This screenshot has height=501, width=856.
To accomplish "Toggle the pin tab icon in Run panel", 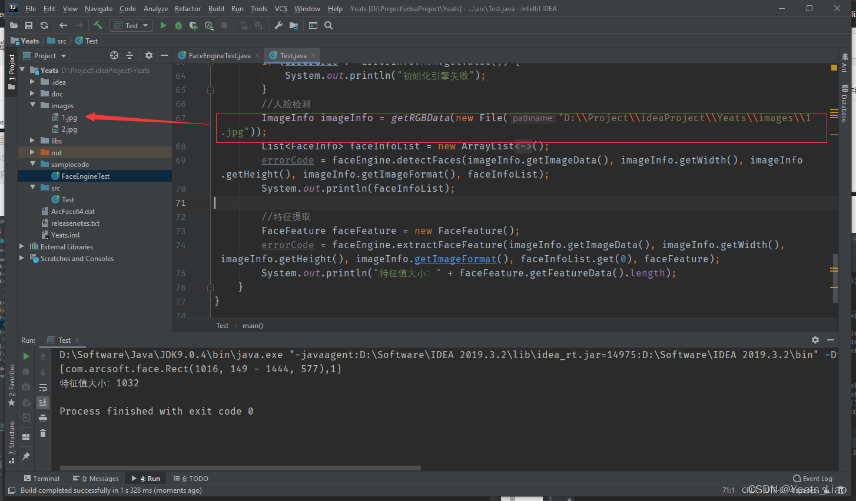I will tap(26, 456).
